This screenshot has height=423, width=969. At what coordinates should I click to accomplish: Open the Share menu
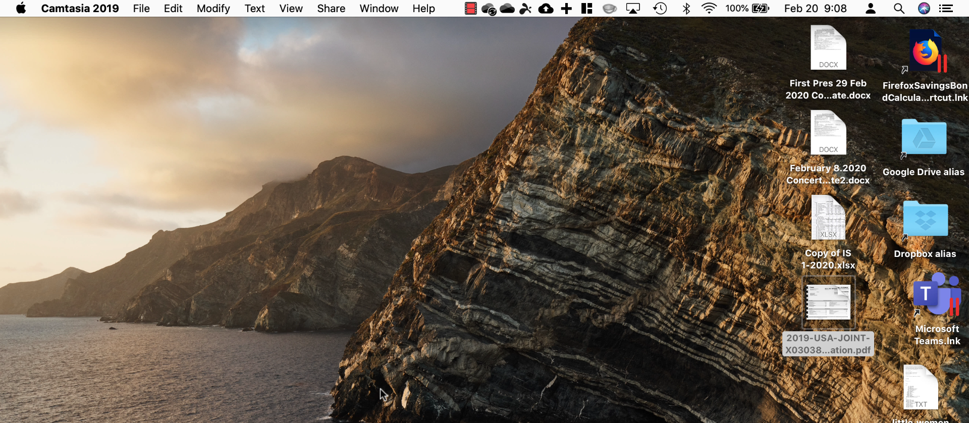click(331, 9)
